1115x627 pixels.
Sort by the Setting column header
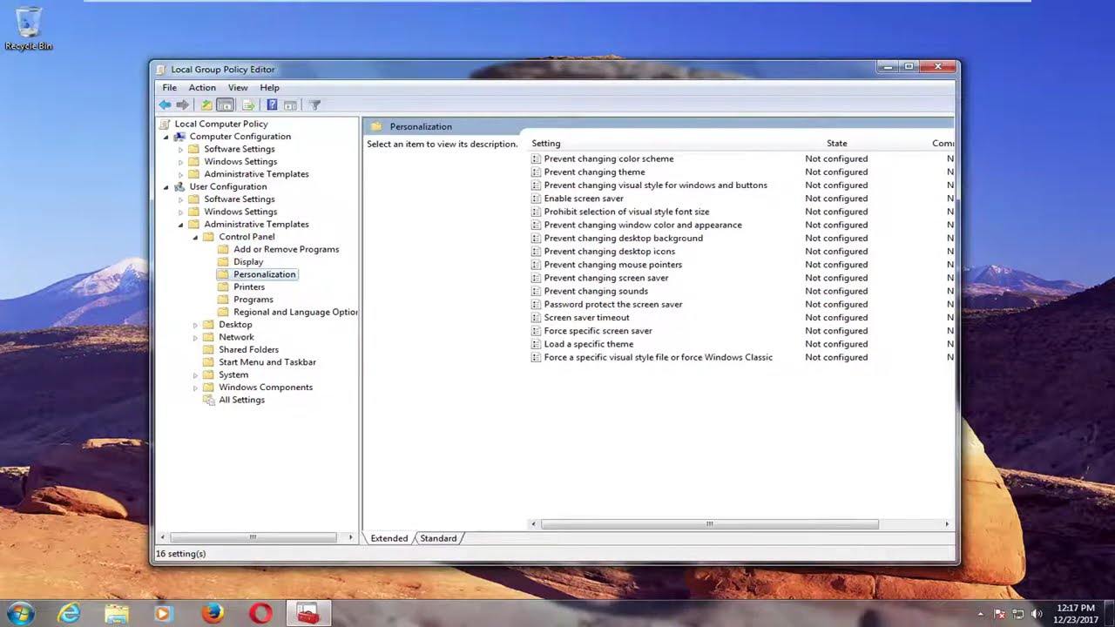[x=546, y=144]
